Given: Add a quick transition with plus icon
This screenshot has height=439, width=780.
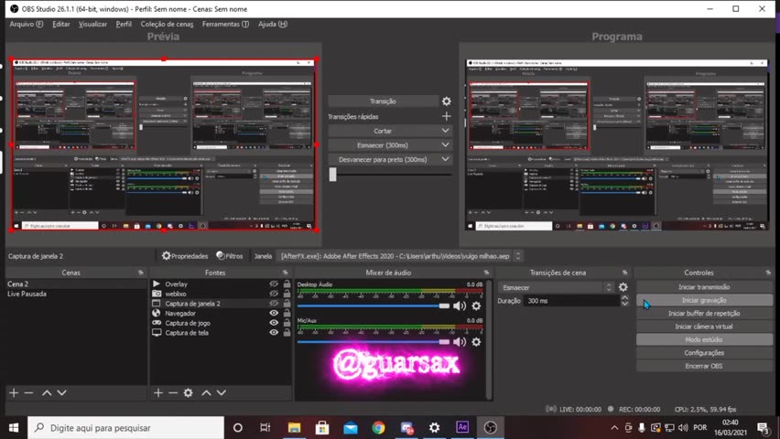Looking at the screenshot, I should [x=446, y=116].
